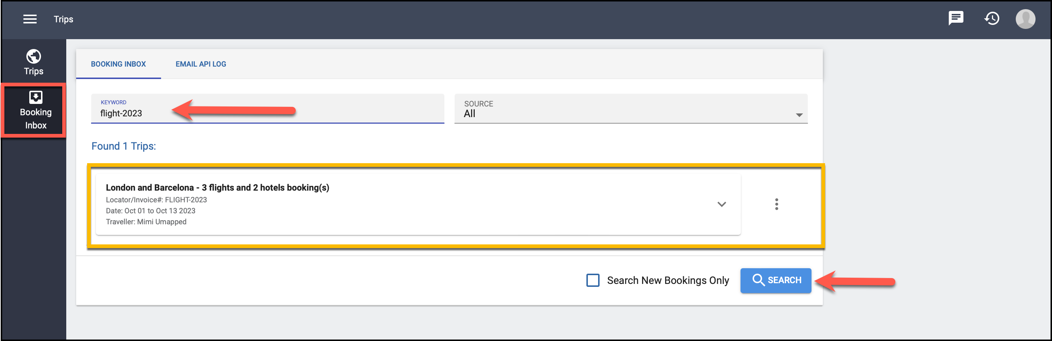Viewport: 1052px width, 341px height.
Task: Go to Trips globe icon in sidebar
Action: point(33,56)
